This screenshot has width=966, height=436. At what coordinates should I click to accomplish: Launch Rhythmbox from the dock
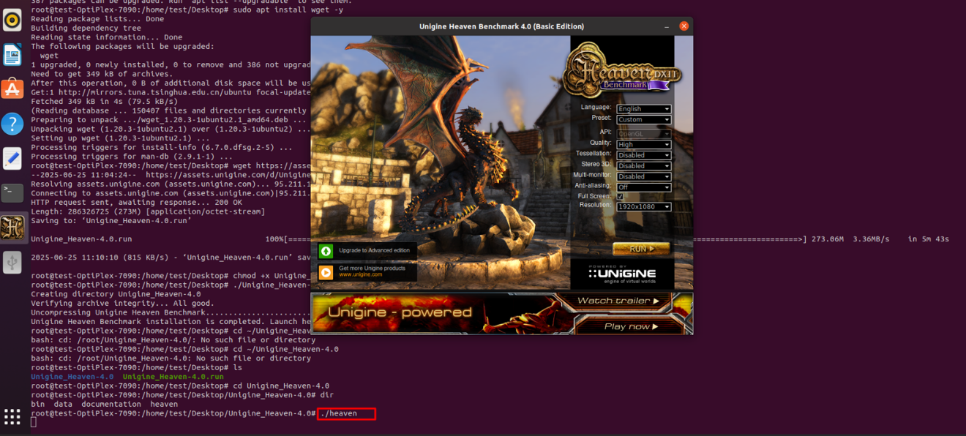coord(12,20)
